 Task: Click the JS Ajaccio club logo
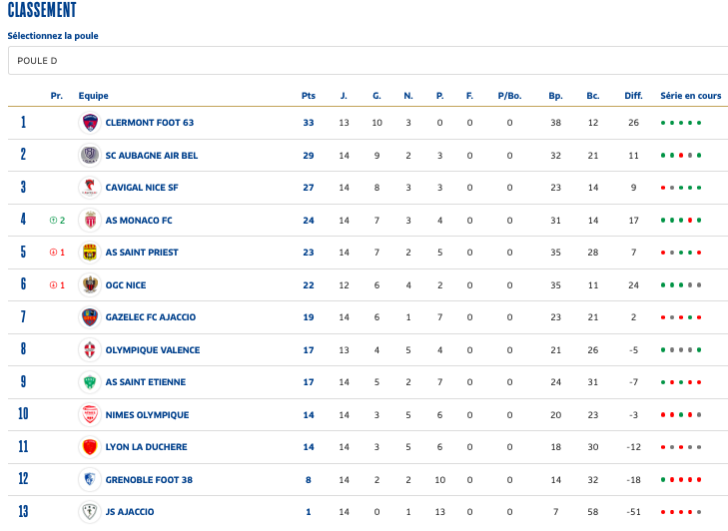tap(90, 512)
